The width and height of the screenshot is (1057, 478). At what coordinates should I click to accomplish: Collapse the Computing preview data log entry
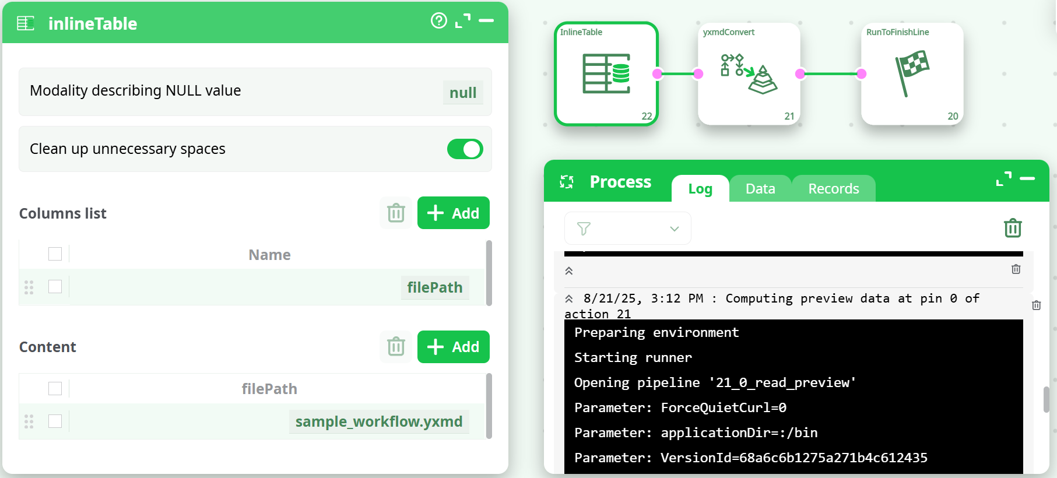pos(569,299)
